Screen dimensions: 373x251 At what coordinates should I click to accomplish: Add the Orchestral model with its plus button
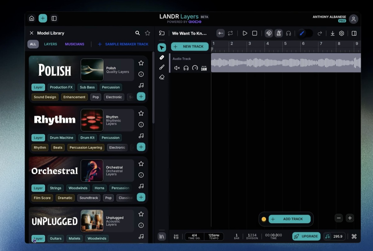click(141, 197)
